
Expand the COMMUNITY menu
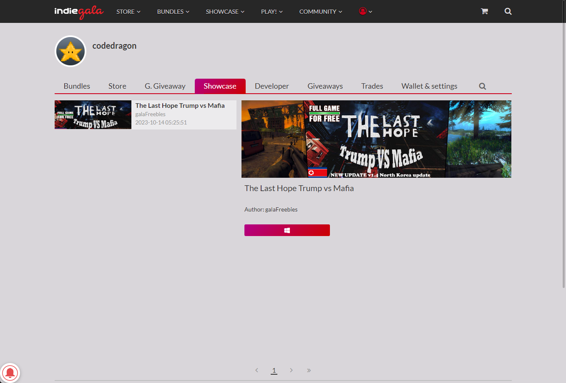(x=321, y=12)
